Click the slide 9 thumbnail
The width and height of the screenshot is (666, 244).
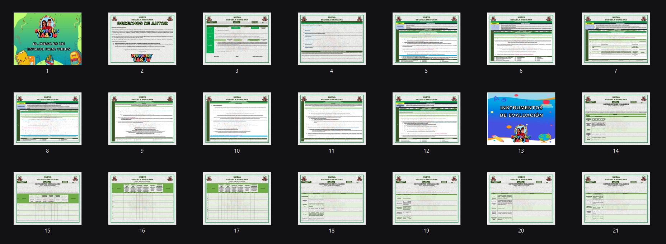click(142, 119)
